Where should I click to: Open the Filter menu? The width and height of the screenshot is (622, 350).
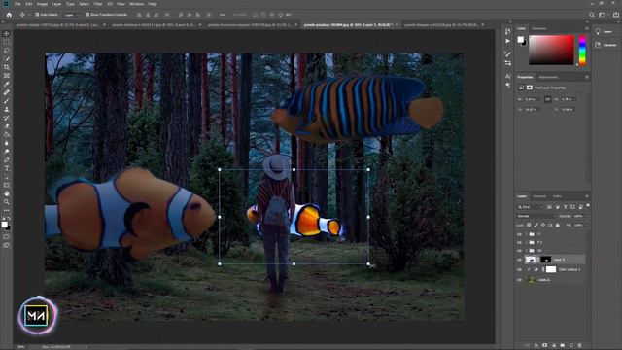pyautogui.click(x=98, y=4)
